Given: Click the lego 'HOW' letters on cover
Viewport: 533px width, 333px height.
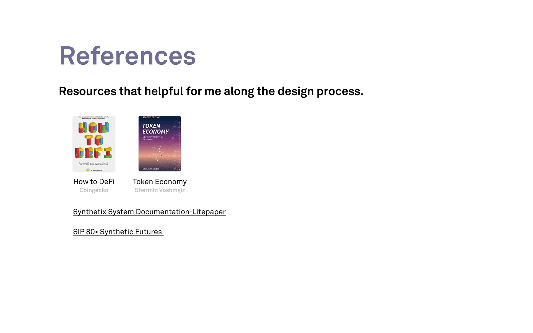Looking at the screenshot, I should 94,128.
